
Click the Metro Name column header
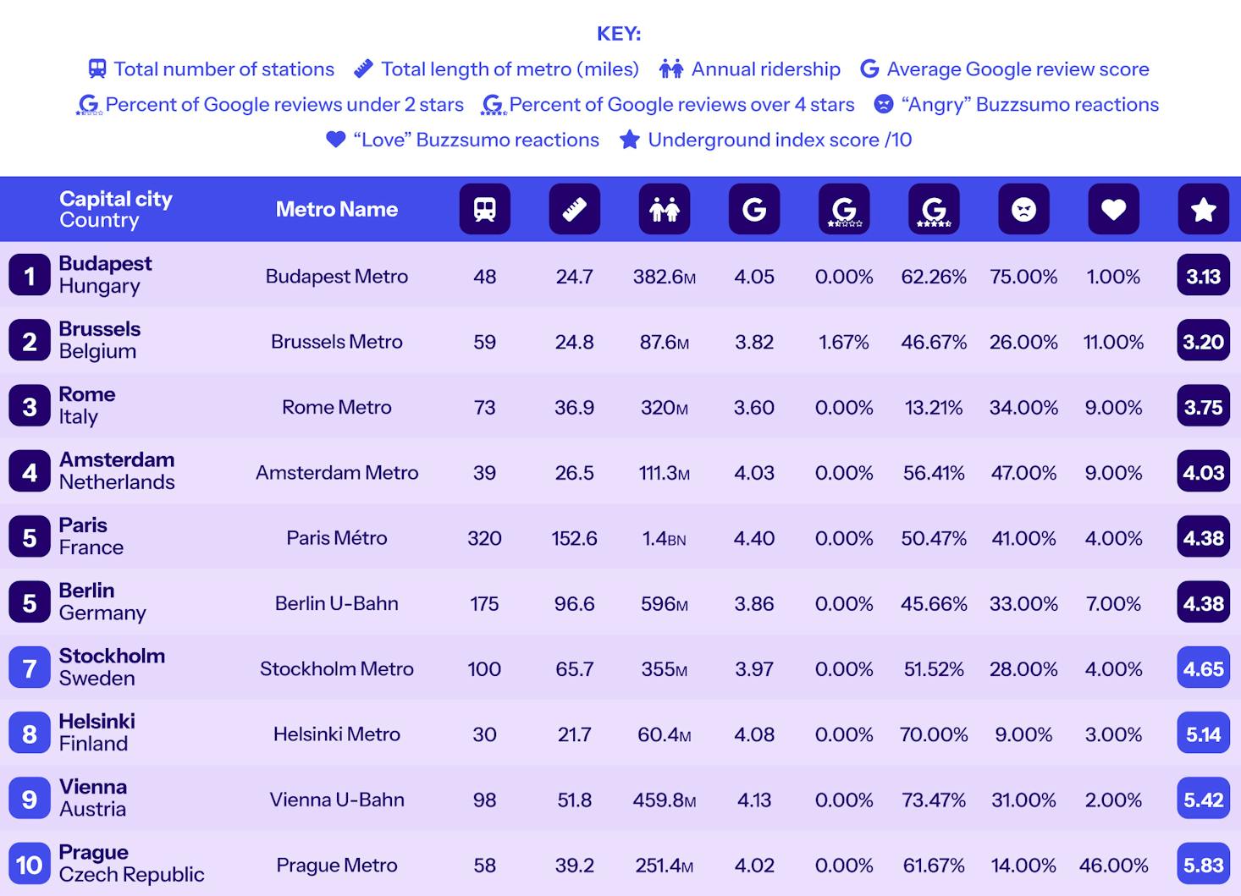tap(337, 209)
